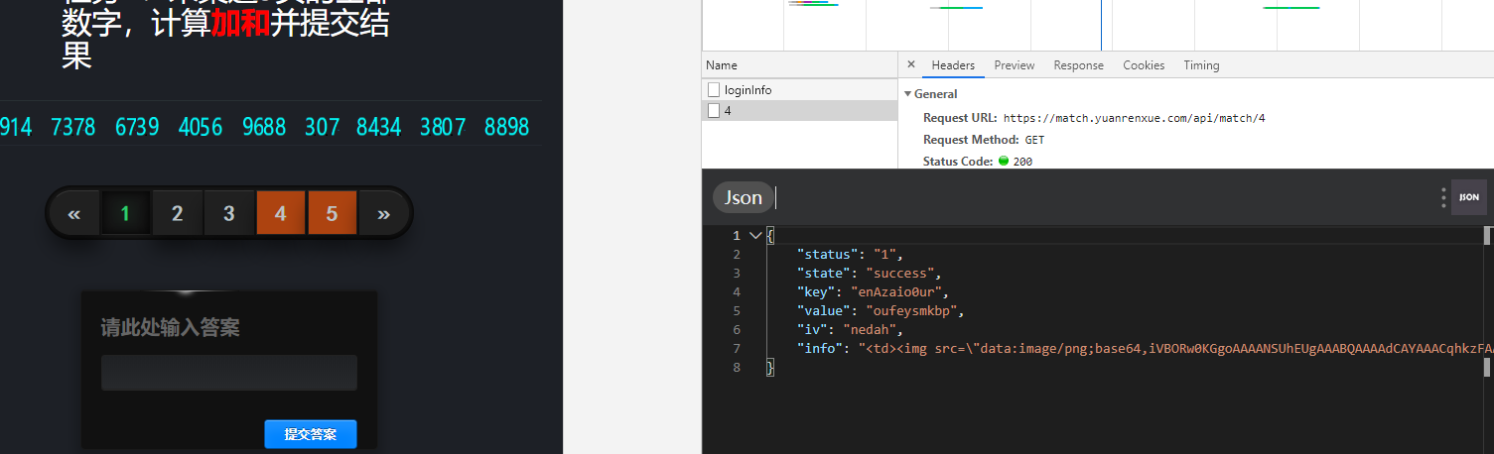Click the JSON format icon button
Screen dimensions: 1494x454
tap(1468, 197)
